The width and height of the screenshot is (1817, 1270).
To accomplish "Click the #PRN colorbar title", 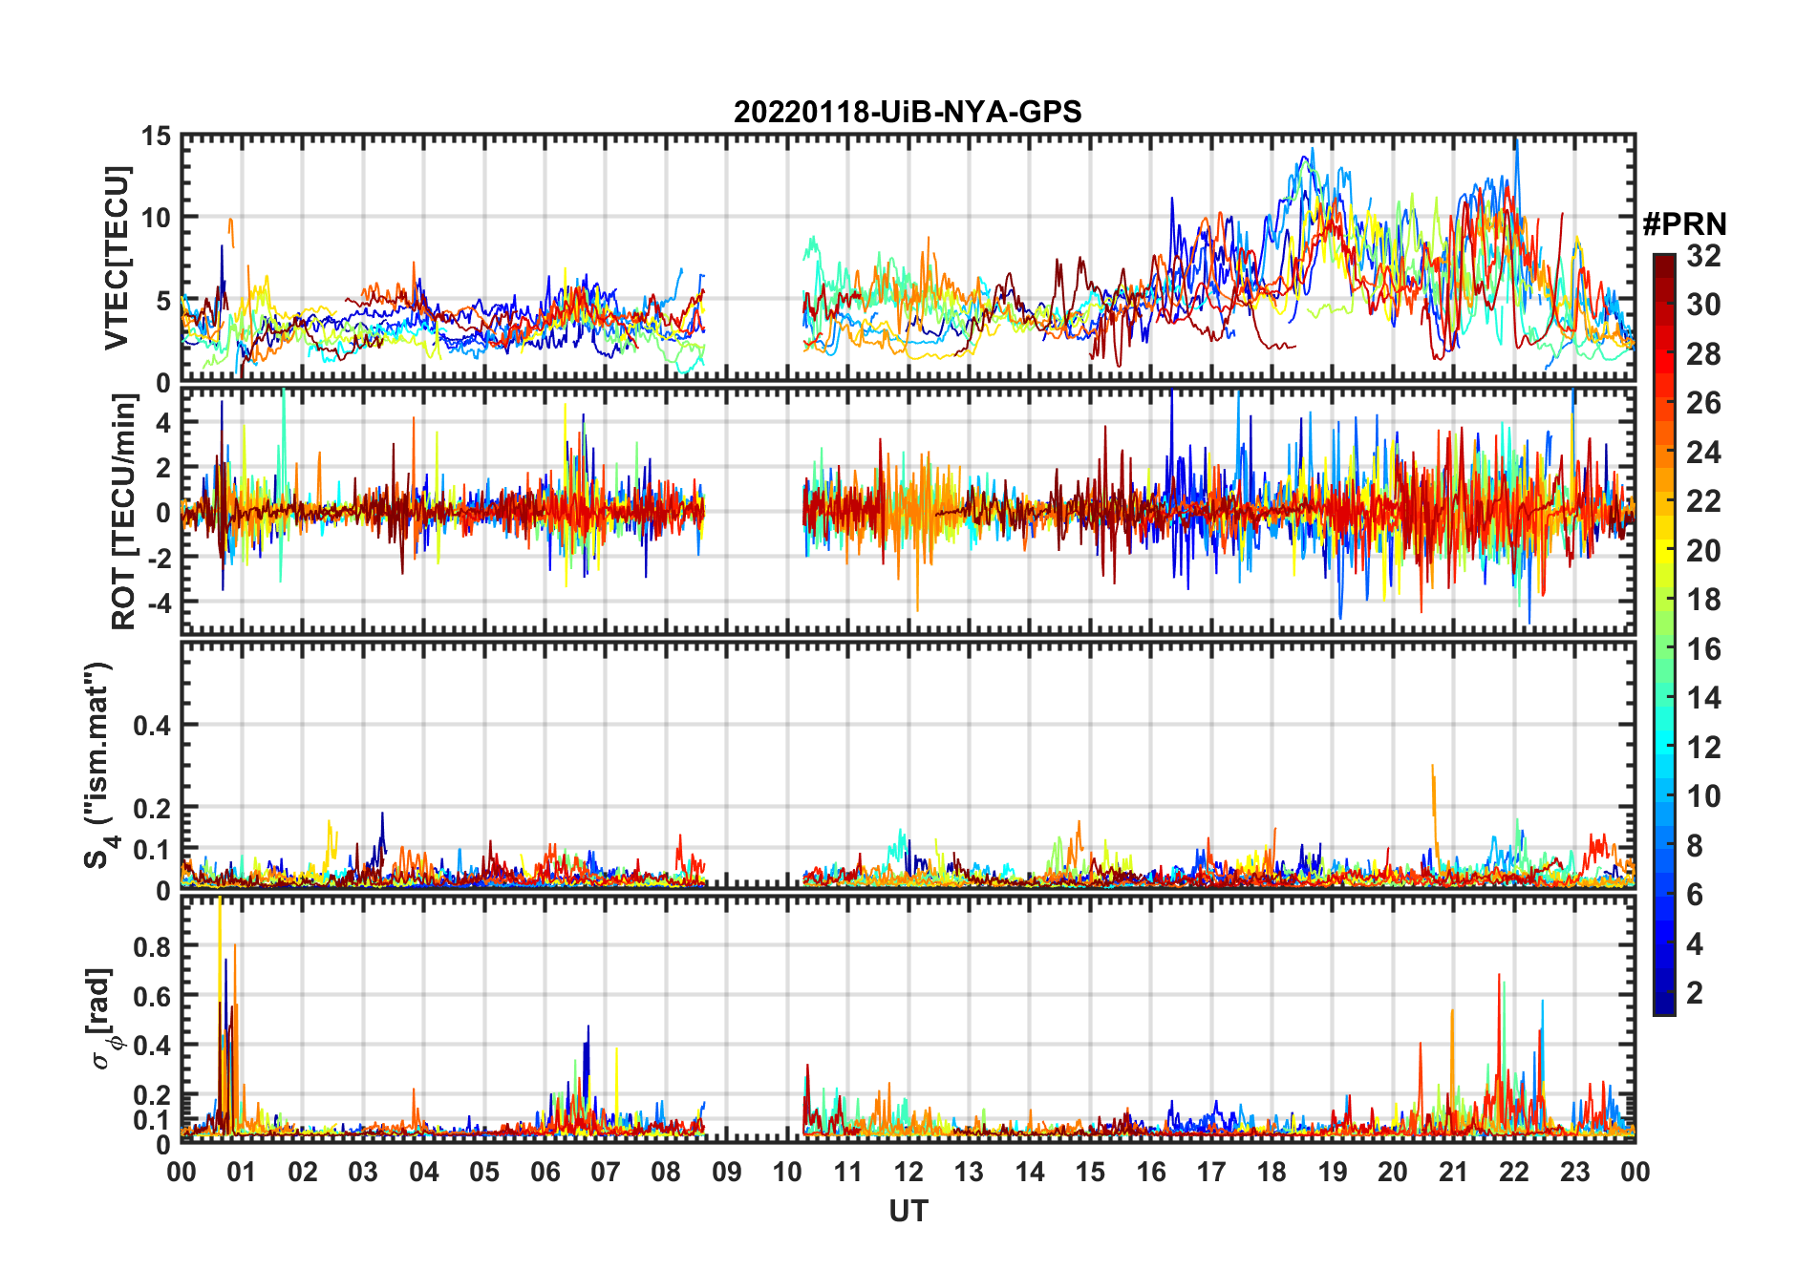I will point(1684,223).
